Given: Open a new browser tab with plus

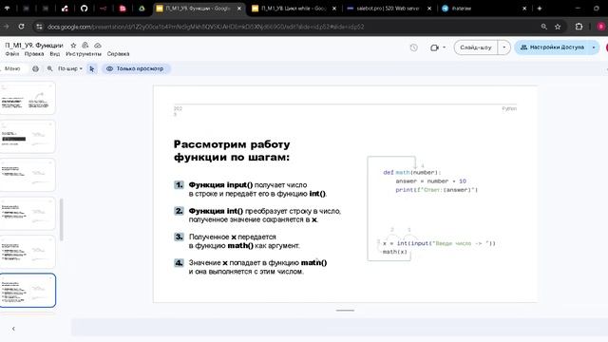Looking at the screenshot, I should point(539,9).
